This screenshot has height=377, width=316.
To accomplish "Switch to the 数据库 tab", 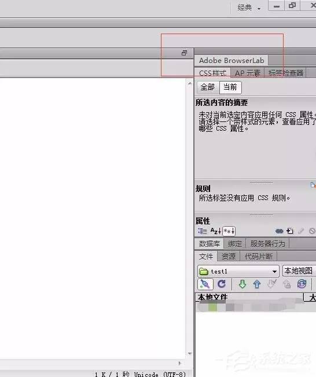I will (209, 244).
